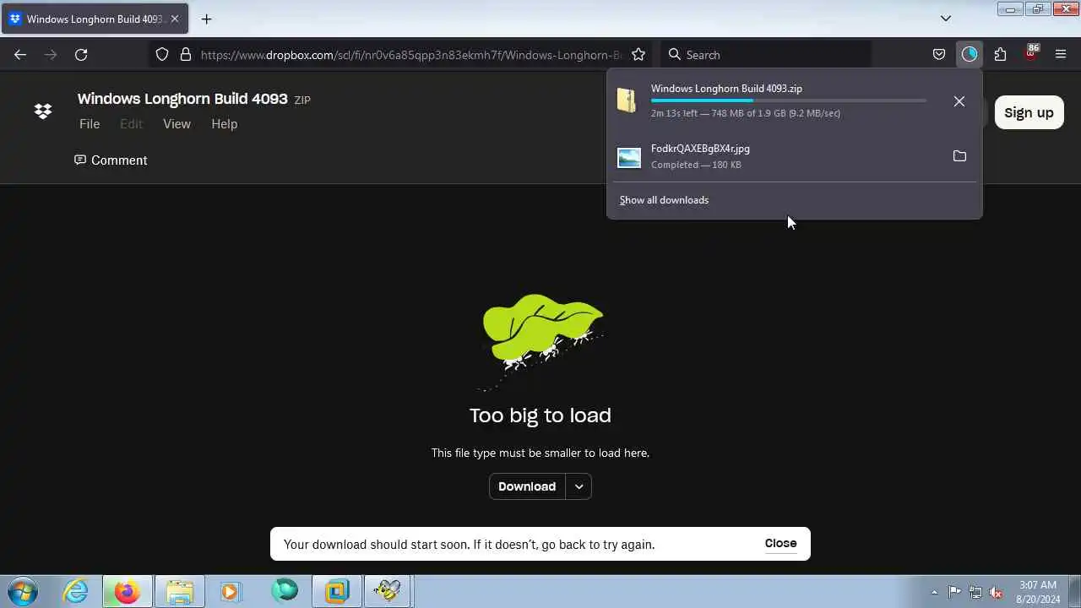The height and width of the screenshot is (608, 1081).
Task: Click the Windows Longhorn Build 4093 page title
Action: tap(182, 99)
